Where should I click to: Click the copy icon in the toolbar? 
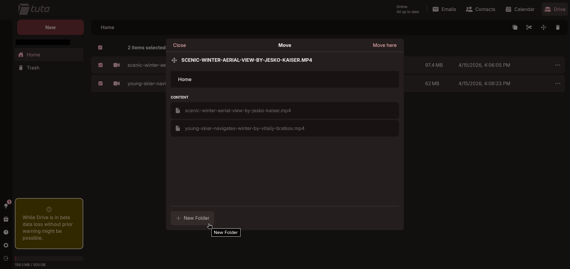coord(515,27)
